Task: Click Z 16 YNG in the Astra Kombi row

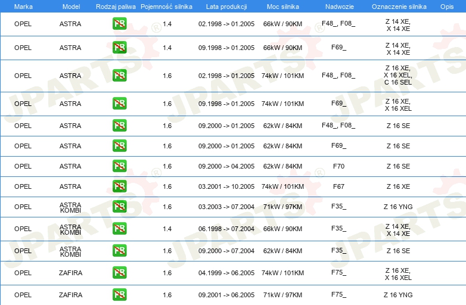Action: [398, 207]
